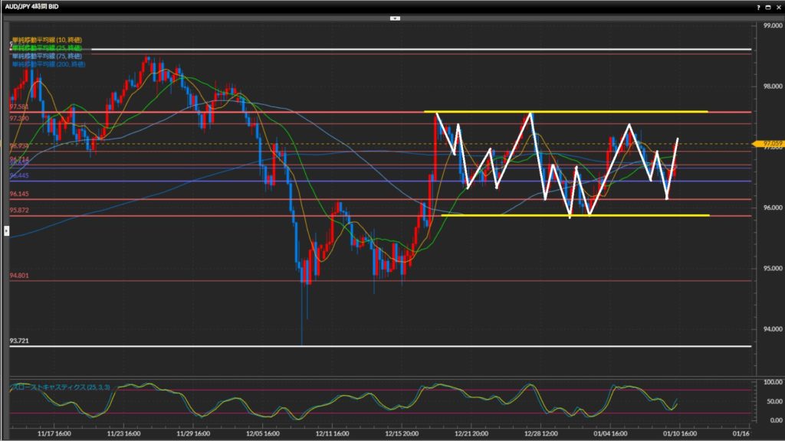
Task: Click the white horizontal line at 93.721
Action: click(x=383, y=346)
